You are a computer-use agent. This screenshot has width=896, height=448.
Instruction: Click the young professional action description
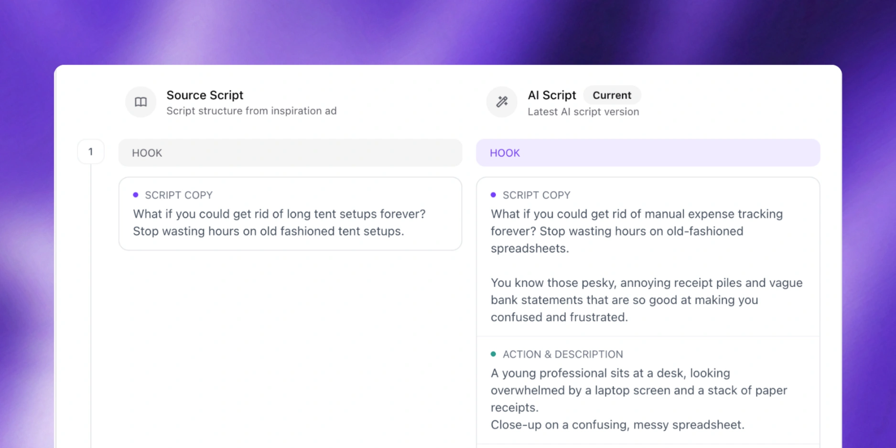click(638, 390)
